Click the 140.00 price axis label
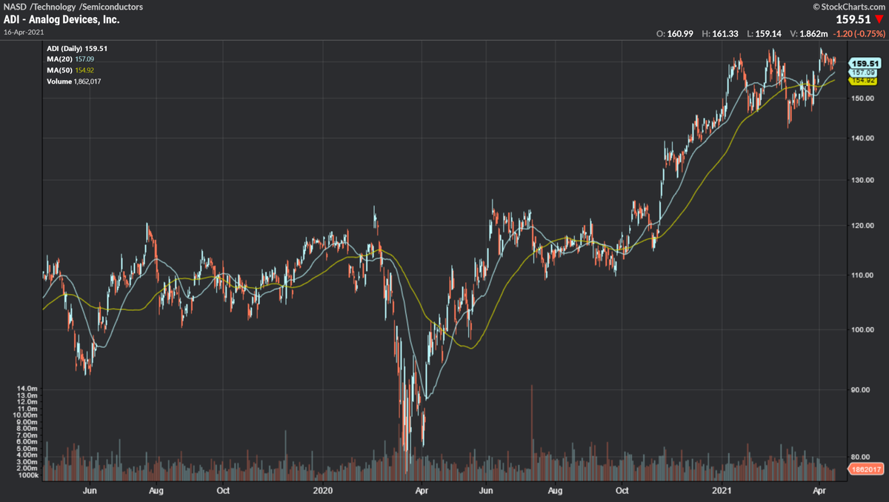 click(863, 138)
